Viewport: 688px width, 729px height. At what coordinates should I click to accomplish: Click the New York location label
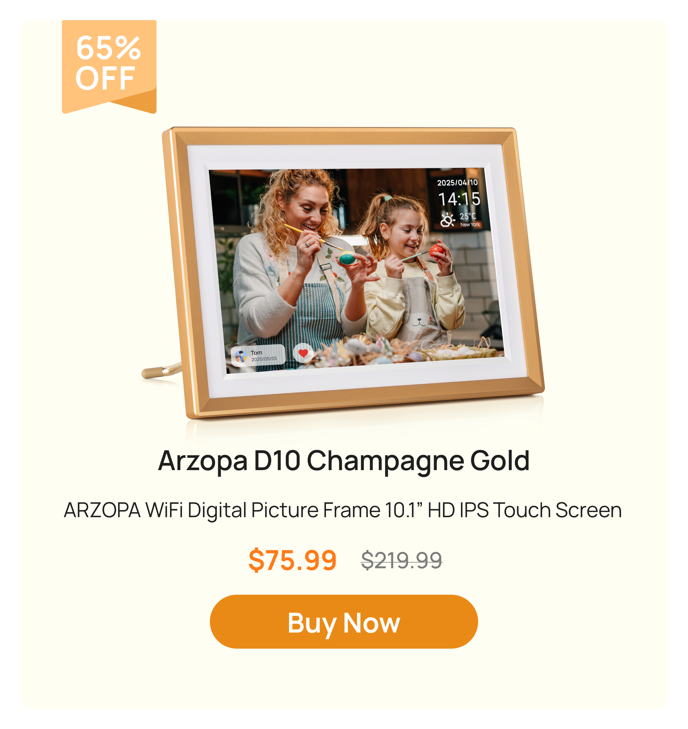click(x=470, y=224)
